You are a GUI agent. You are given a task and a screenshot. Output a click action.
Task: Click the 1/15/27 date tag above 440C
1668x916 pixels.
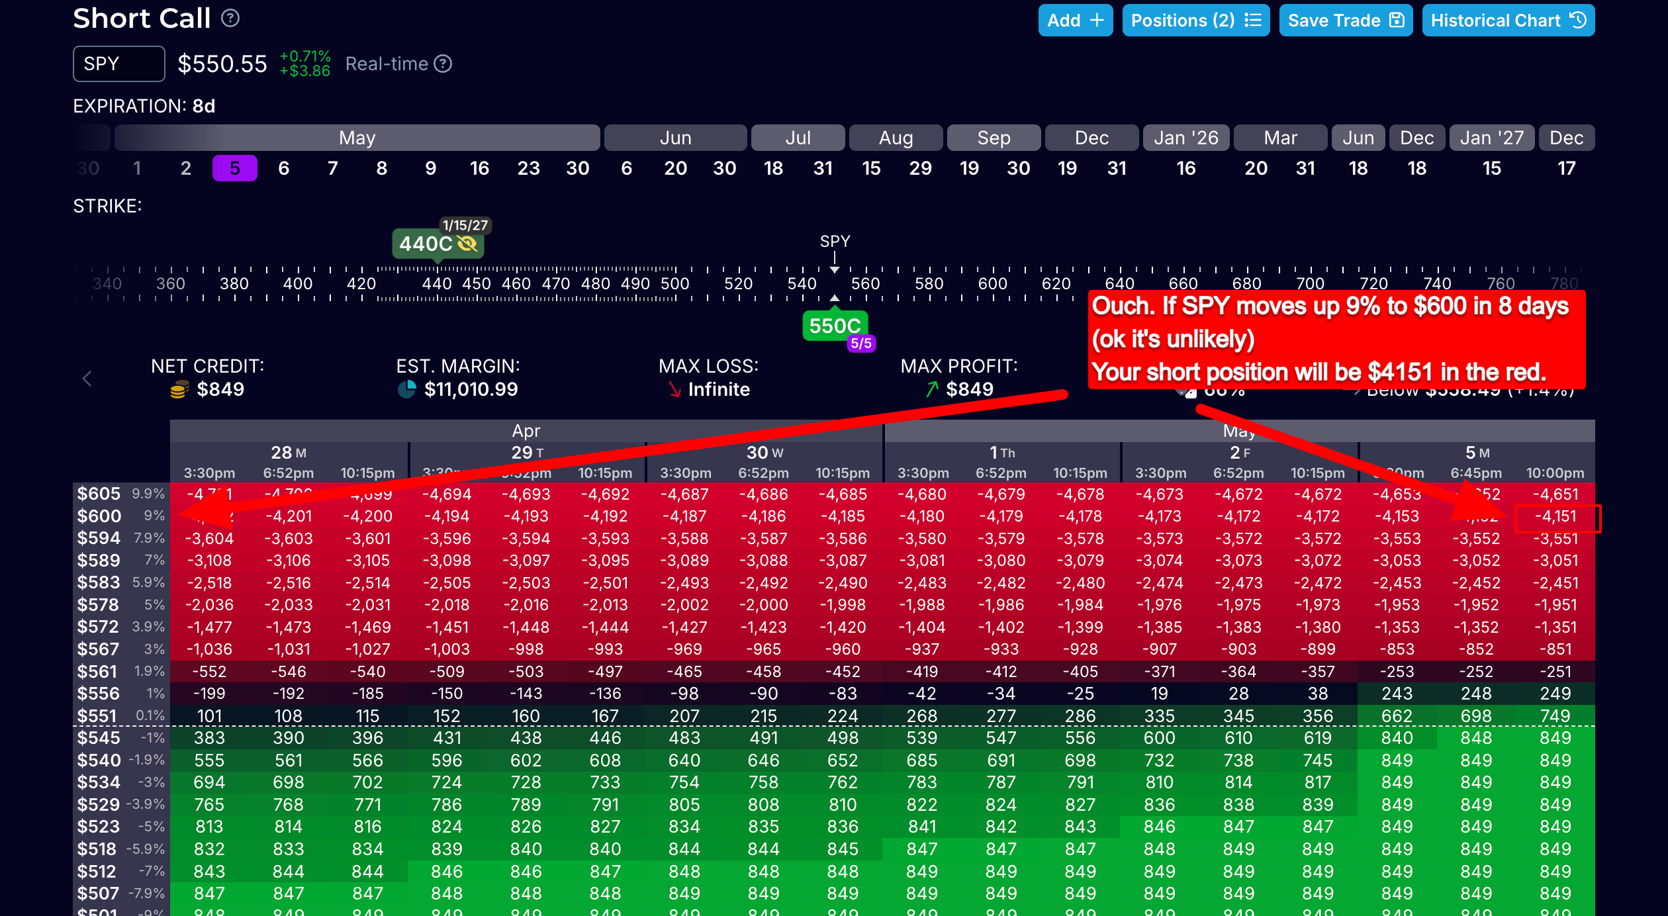pyautogui.click(x=465, y=225)
